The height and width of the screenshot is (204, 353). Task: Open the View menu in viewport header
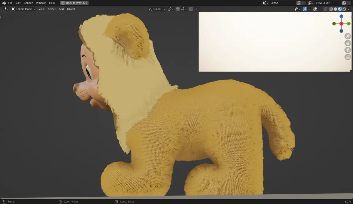tap(41, 9)
